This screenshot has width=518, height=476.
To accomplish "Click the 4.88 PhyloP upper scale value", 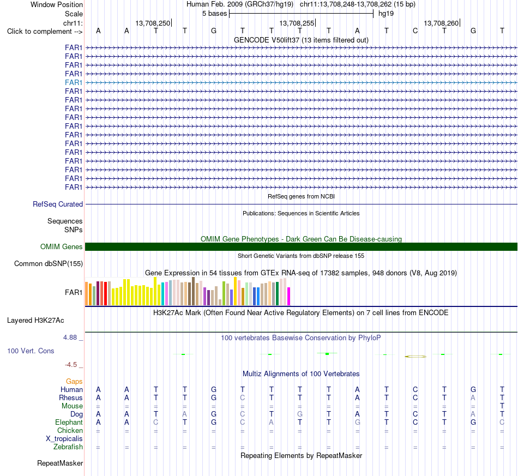I will coord(70,338).
